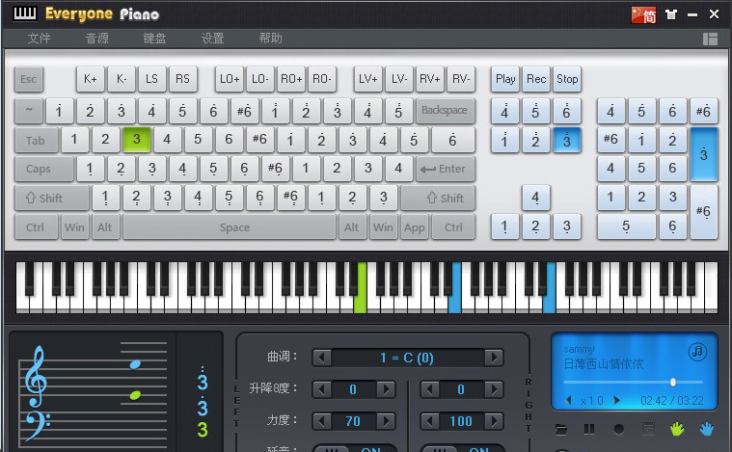Increase left-hand 力度 value 70
The width and height of the screenshot is (732, 452).
coord(386,421)
